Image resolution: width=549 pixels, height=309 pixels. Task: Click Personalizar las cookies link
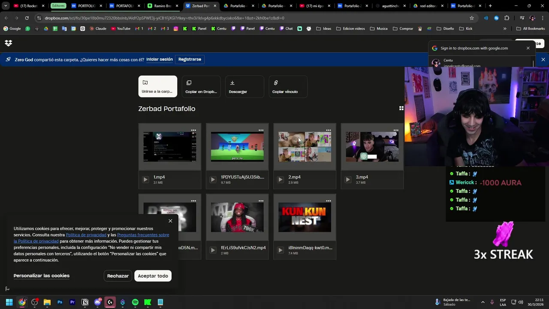click(x=42, y=276)
